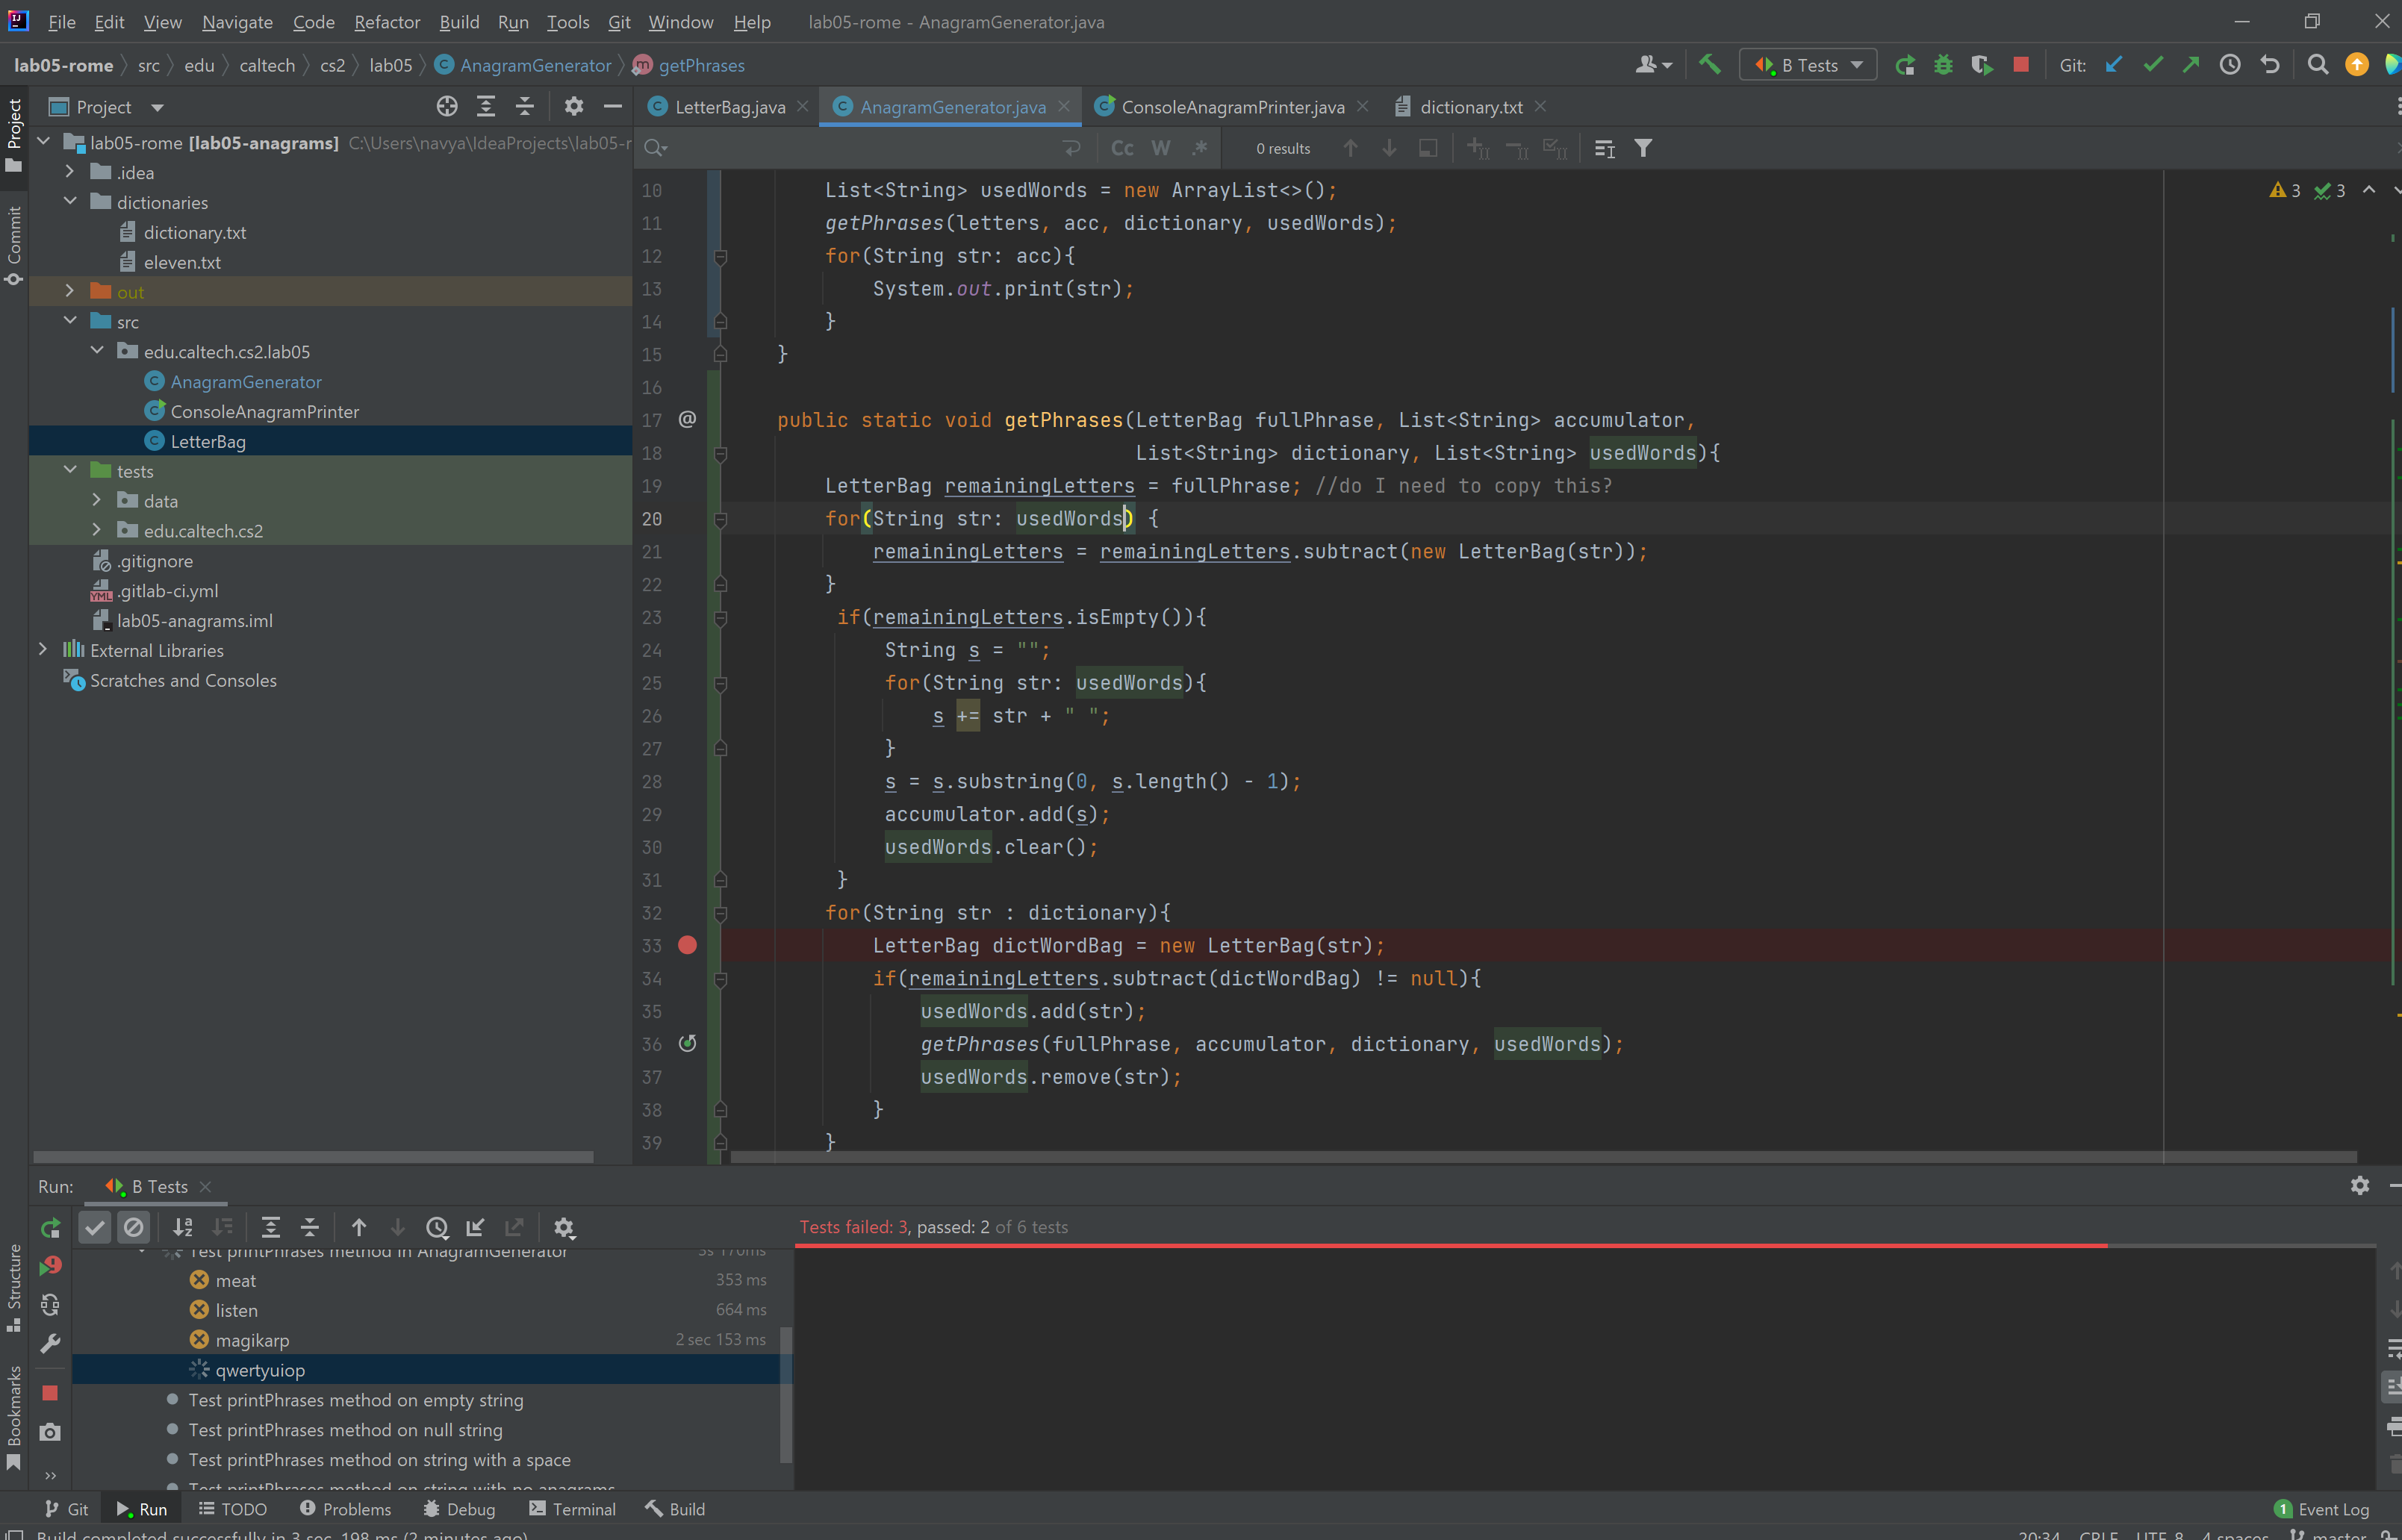Open the Refactor menu

click(x=386, y=21)
